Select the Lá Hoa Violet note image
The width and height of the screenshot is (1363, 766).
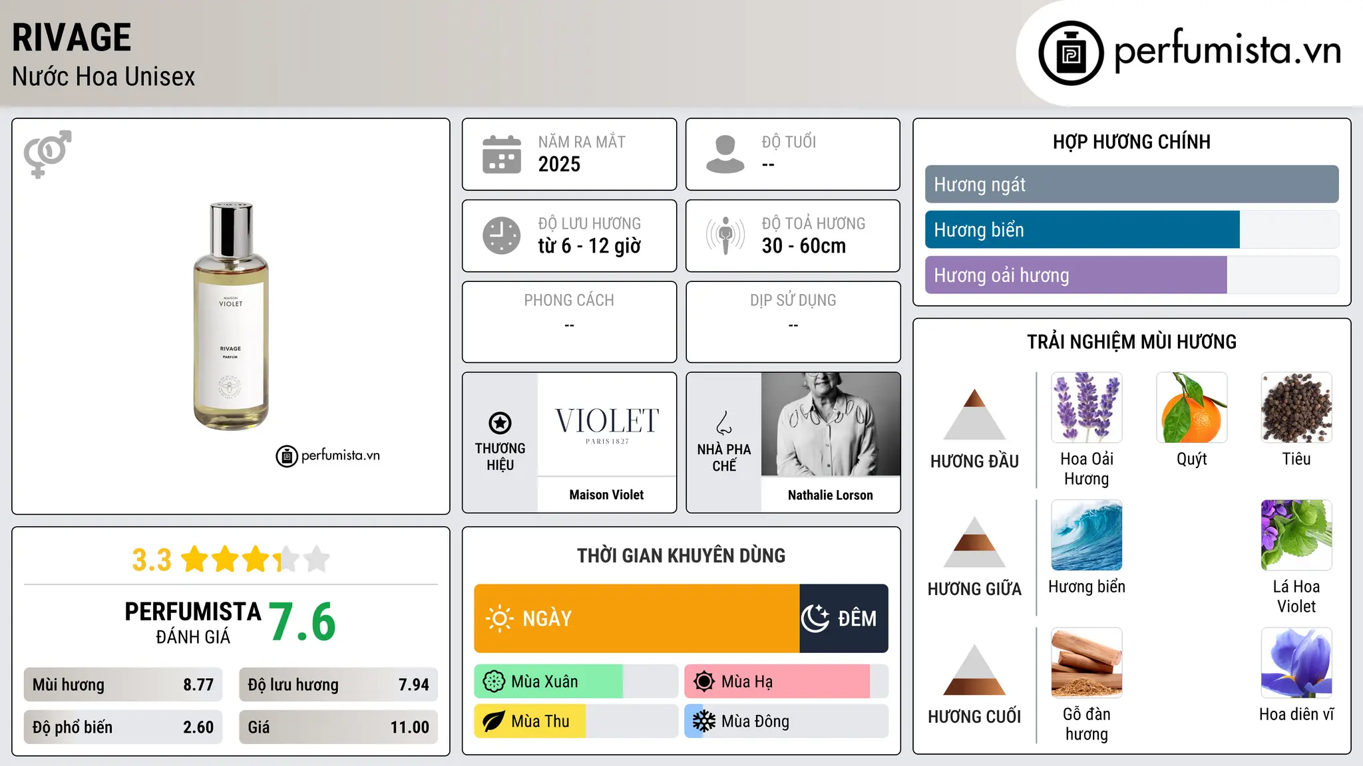click(1296, 535)
